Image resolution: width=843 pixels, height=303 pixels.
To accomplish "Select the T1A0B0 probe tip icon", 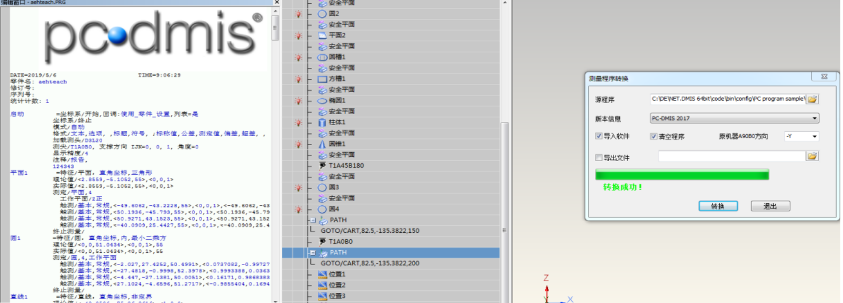I will coord(322,242).
